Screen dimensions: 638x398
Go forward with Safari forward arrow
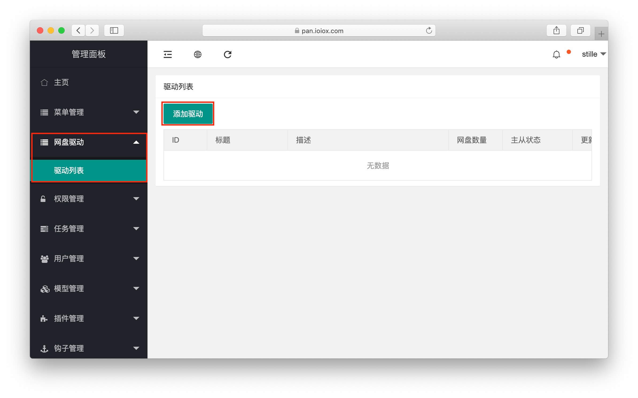(x=92, y=30)
